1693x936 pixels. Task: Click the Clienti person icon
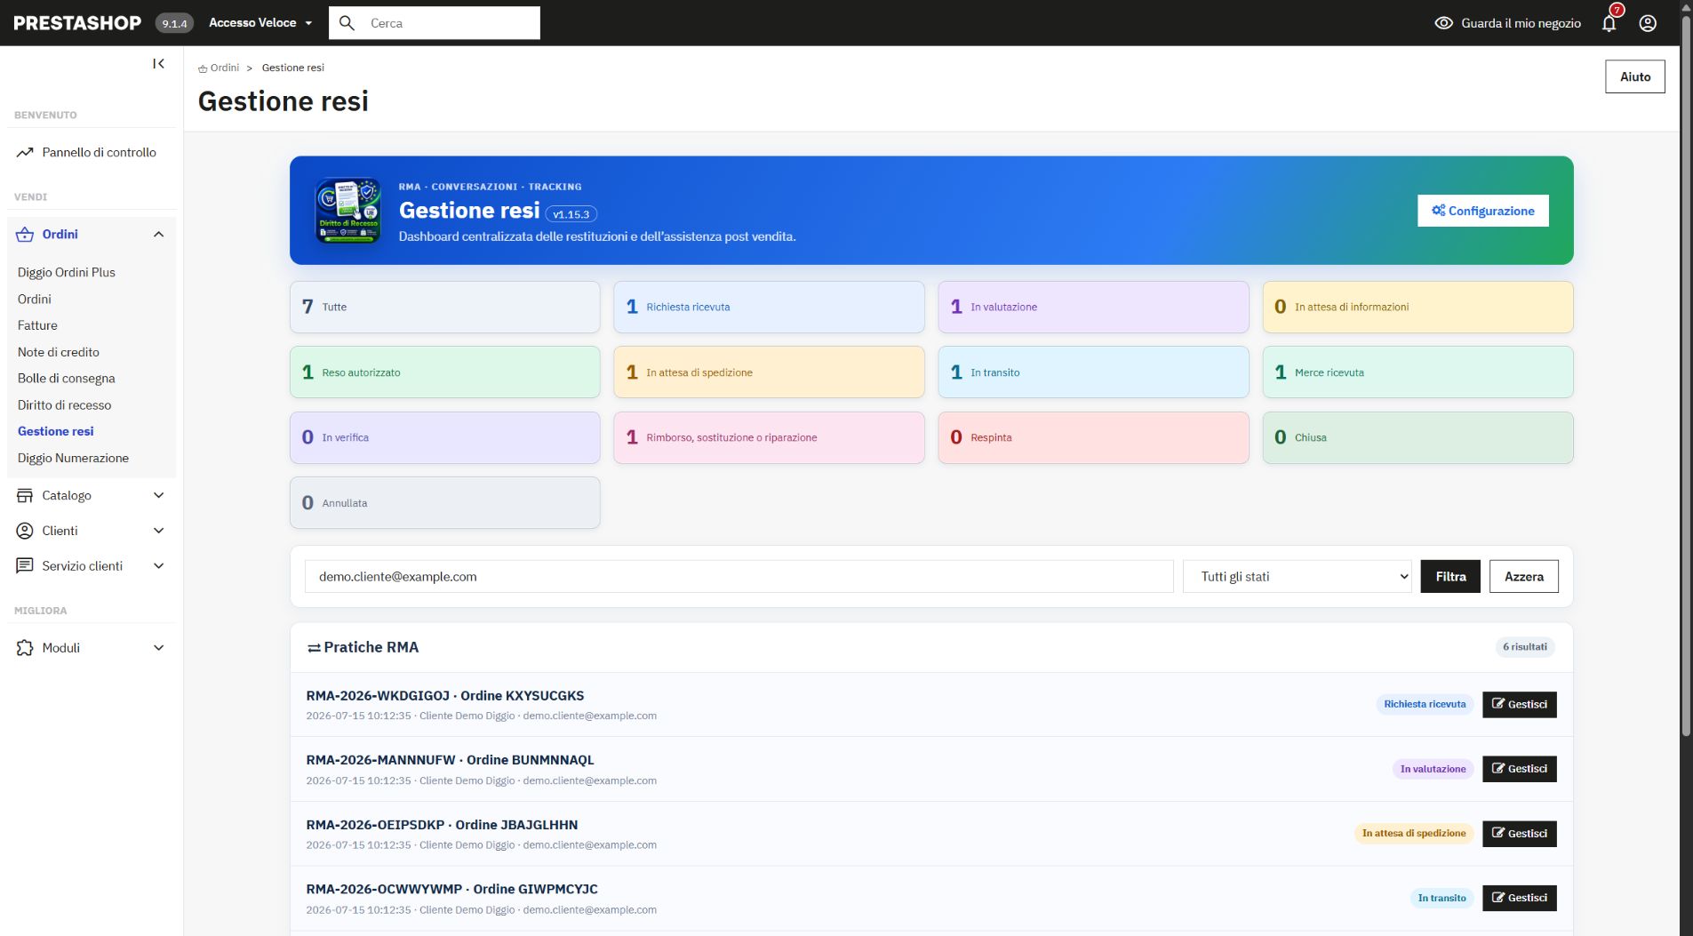point(25,531)
